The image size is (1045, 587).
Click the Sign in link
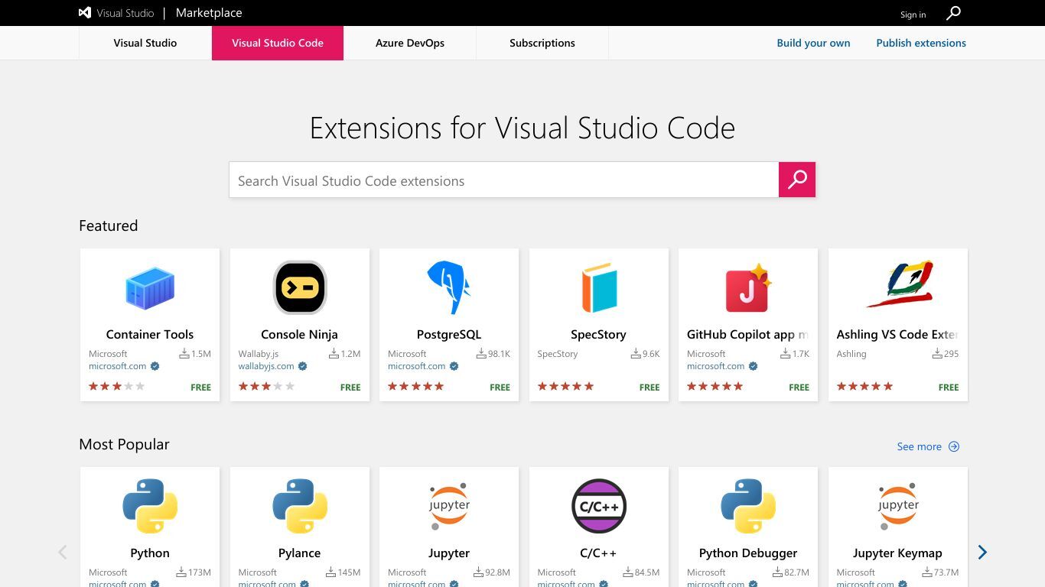coord(913,15)
